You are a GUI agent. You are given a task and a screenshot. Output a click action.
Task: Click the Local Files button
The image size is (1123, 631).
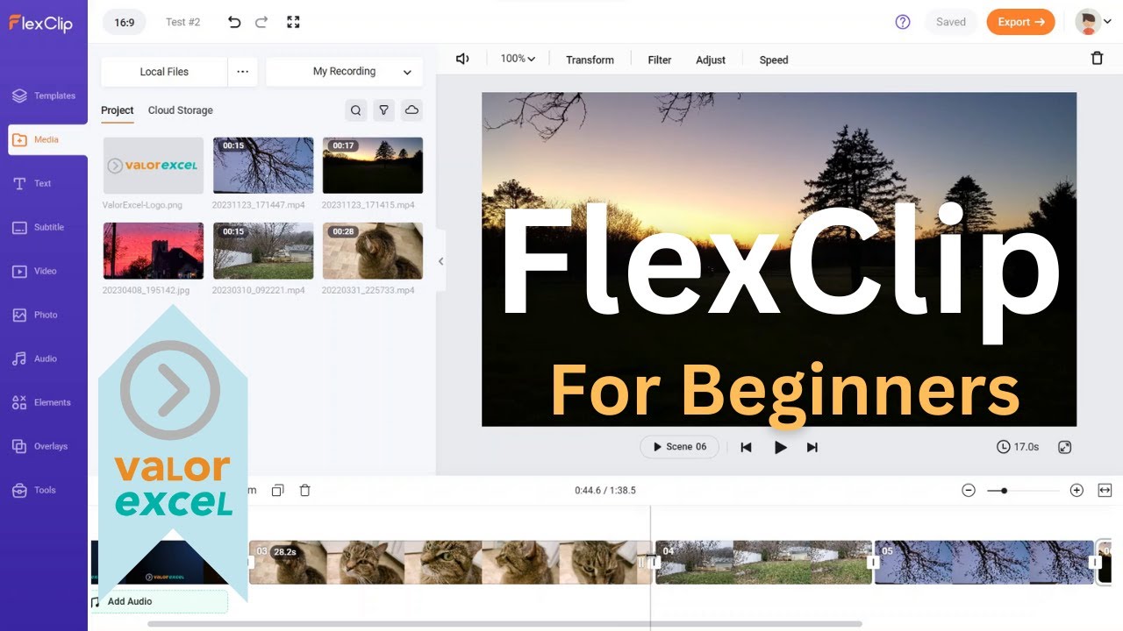164,72
